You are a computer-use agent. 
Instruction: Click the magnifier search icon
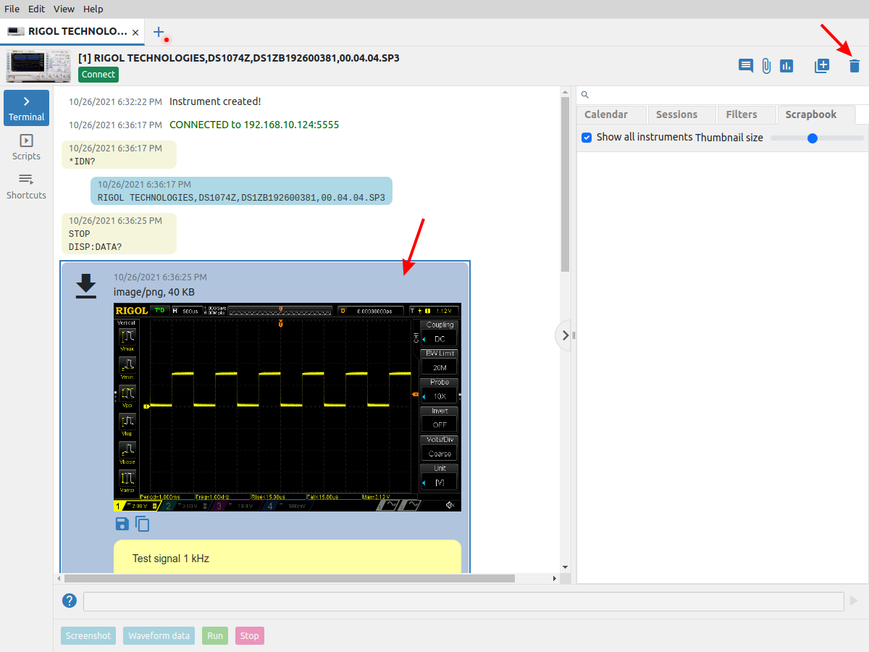click(x=585, y=95)
